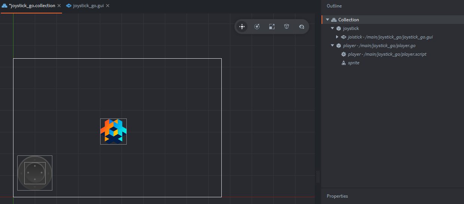Select the Defold logo sprite in the scene
The height and width of the screenshot is (204, 464).
coord(113,131)
